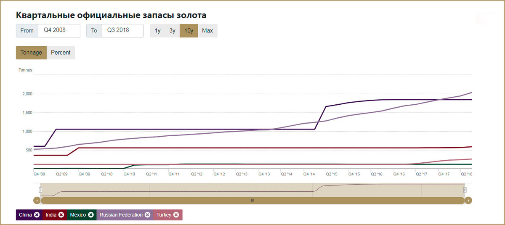Remove Mexico with its X icon
The width and height of the screenshot is (505, 225).
pos(91,215)
